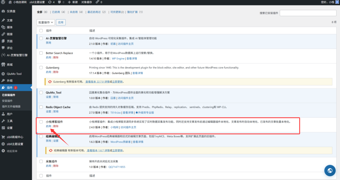340x180 pixels.
Task: Open 对象缓存 in the admin bar
Action: pos(87,2)
